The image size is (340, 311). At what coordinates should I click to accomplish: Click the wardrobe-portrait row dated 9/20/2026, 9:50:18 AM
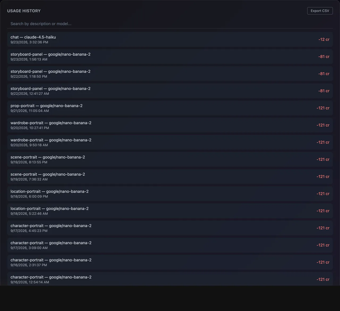(x=170, y=142)
